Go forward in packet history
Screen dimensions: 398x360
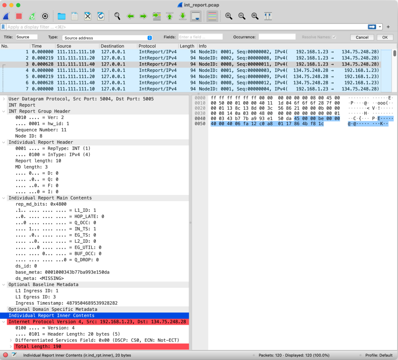143,16
